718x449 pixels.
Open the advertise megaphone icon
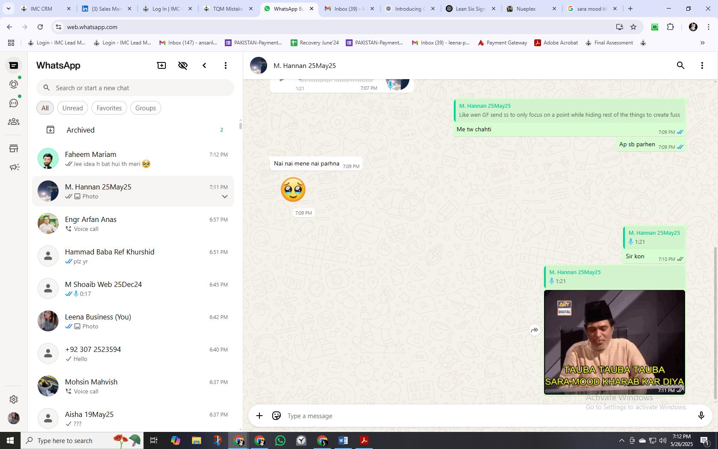click(x=14, y=167)
